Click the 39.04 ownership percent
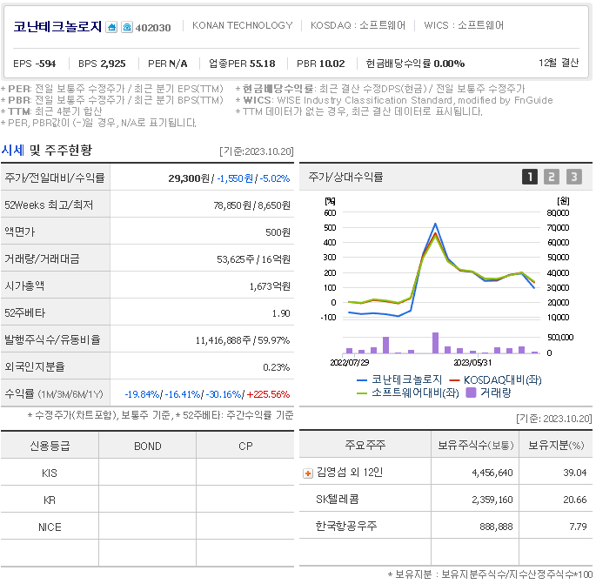 [x=575, y=473]
